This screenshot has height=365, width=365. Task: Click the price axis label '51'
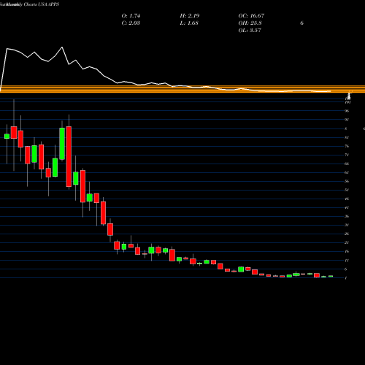(x=347, y=190)
